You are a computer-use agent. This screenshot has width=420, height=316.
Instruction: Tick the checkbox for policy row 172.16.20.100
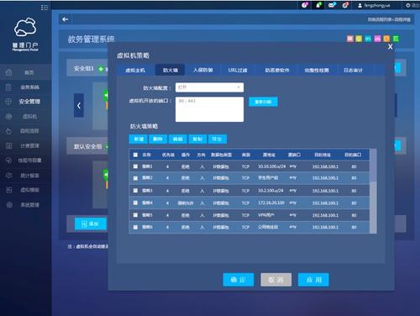point(135,203)
